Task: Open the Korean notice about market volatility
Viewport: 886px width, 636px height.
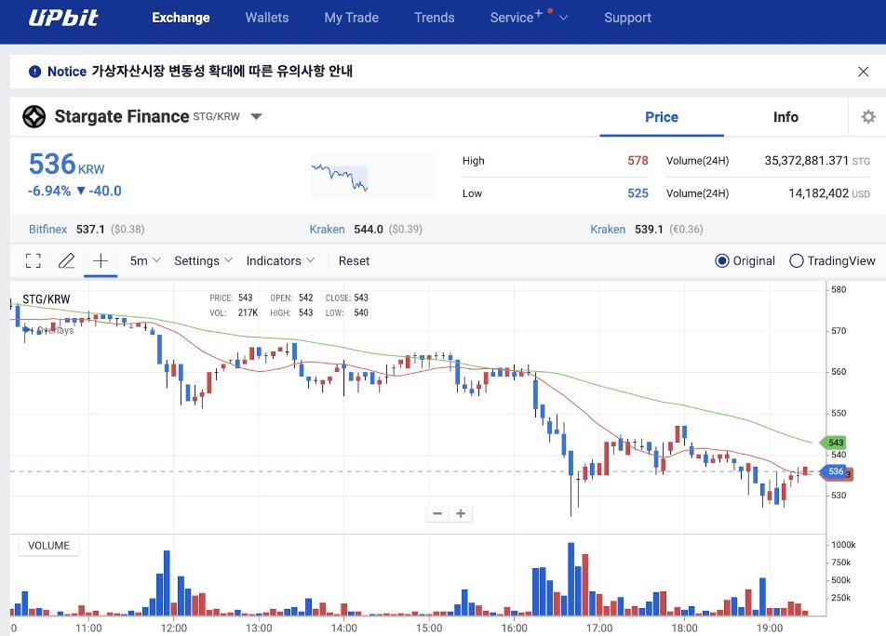Action: [222, 71]
